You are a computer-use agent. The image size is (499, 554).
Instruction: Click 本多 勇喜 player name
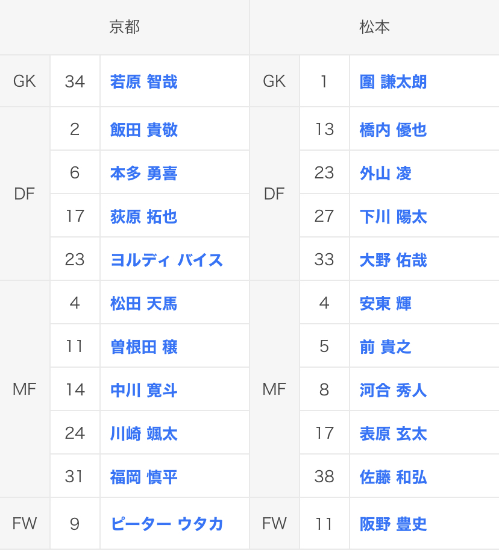[143, 173]
